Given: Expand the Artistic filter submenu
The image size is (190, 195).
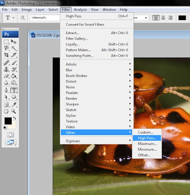Looking at the screenshot, I should pos(97,64).
